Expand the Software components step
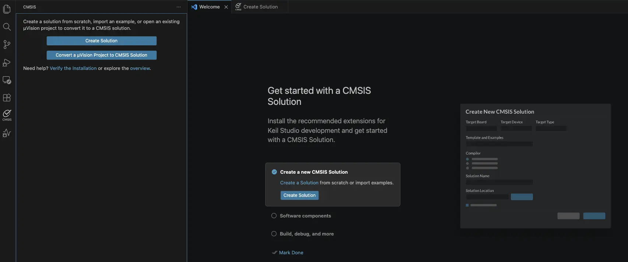 tap(305, 216)
